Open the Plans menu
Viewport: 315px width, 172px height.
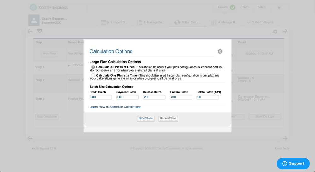[245, 7]
